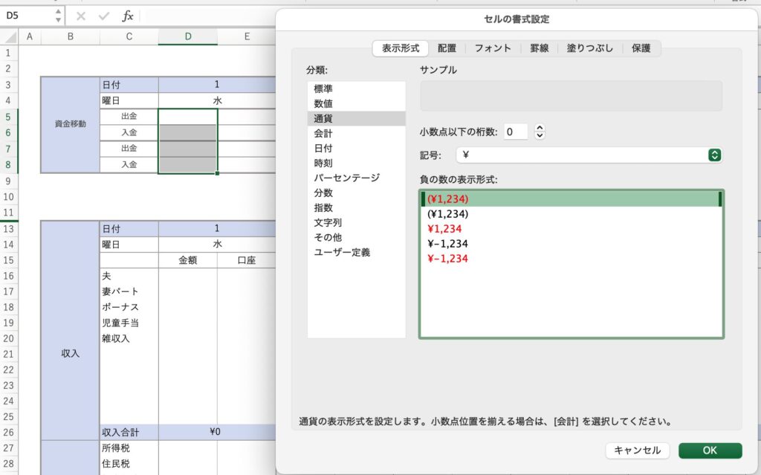Screen dimensions: 761x475
Task: Switch to the フォント tab
Action: [x=493, y=48]
